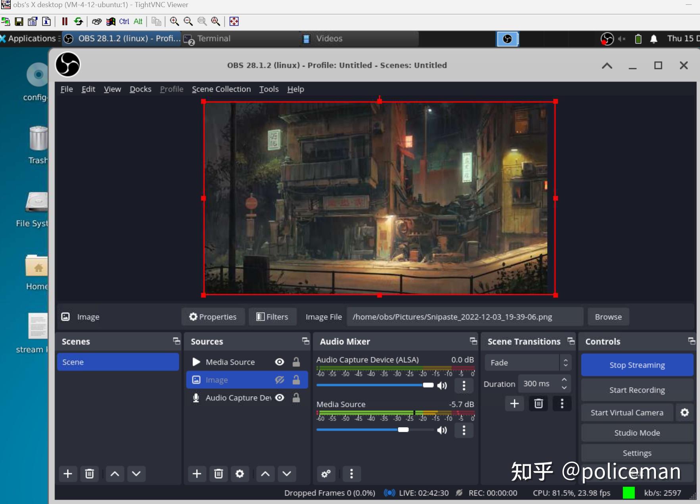Move selected source up with arrow

pyautogui.click(x=265, y=473)
